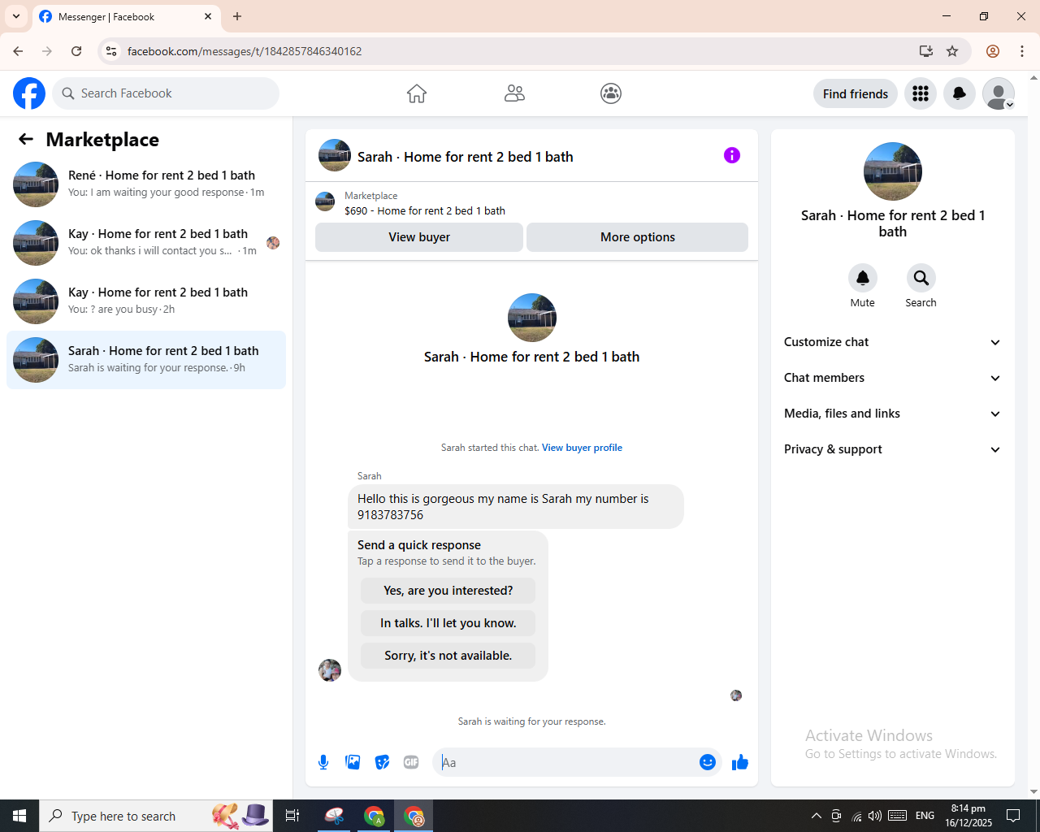Expand Customize chat section

893,342
